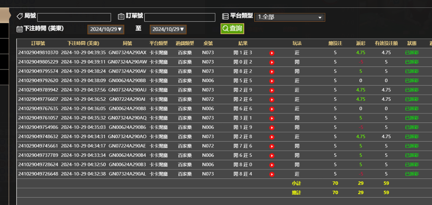This screenshot has height=205, width=432.
Task: Play the replay for order 241029049776607 on N072
Action: [272, 99]
